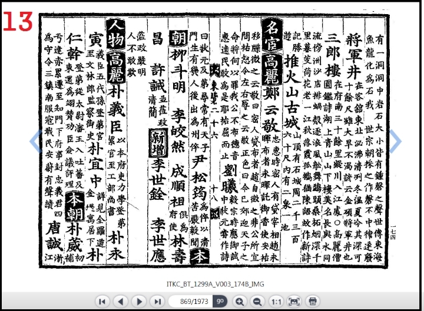The image size is (424, 311).
Task: Click the right chevron beside the page
Action: point(395,141)
